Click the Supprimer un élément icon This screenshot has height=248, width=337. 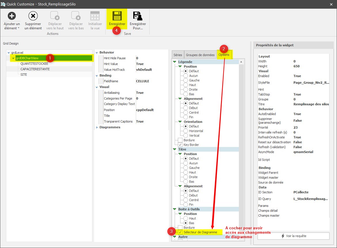pyautogui.click(x=33, y=16)
